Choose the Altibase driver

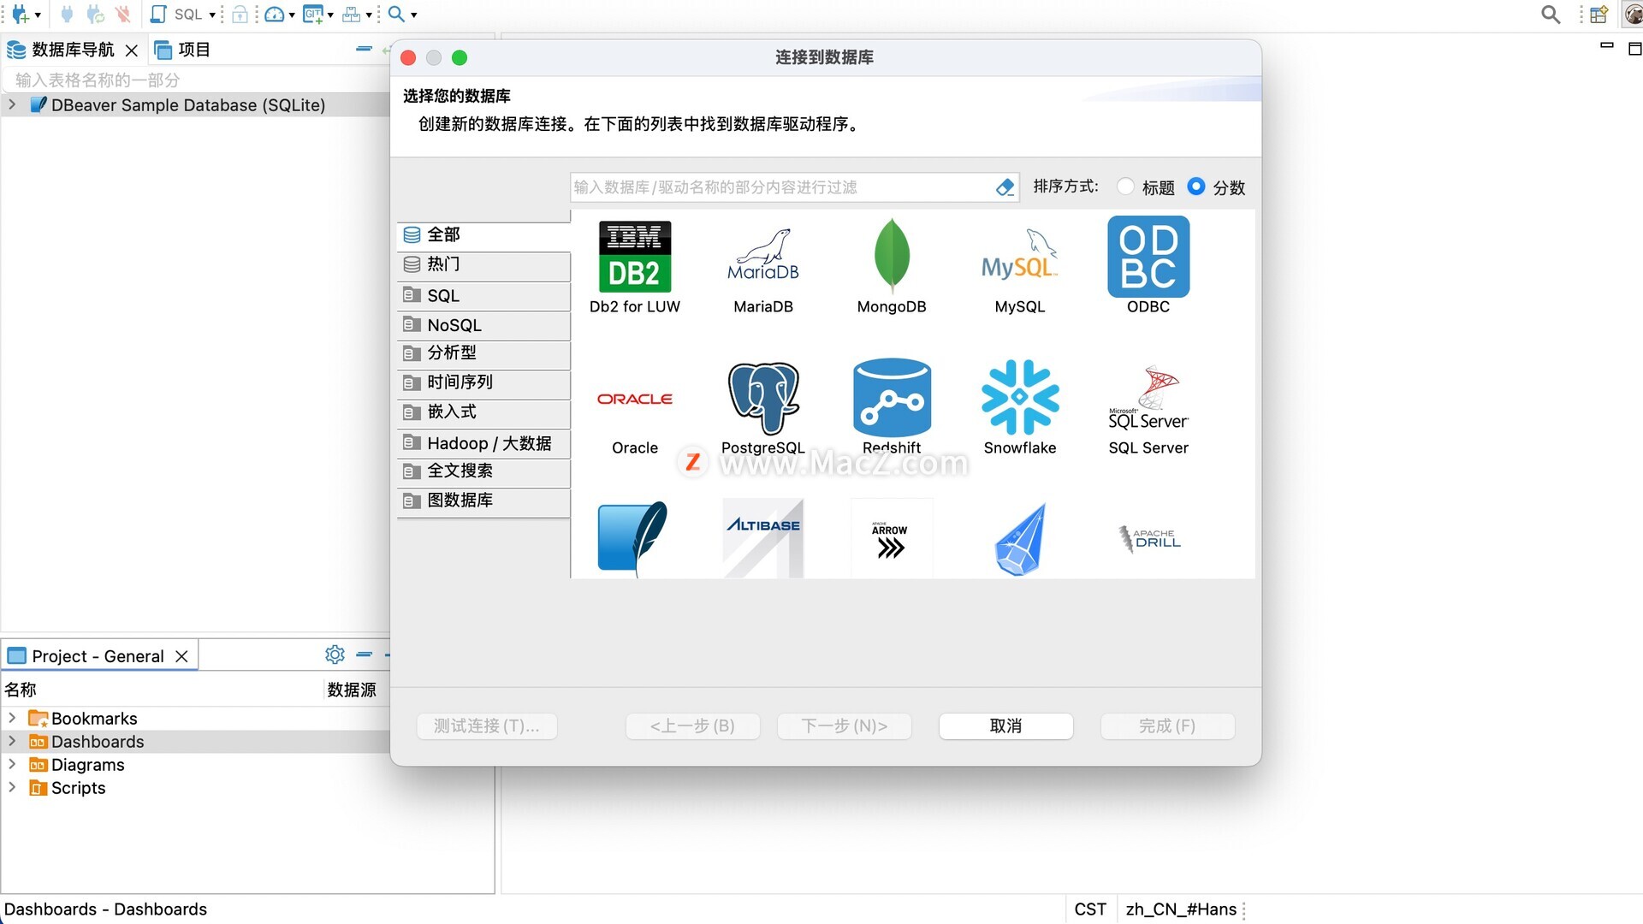763,538
